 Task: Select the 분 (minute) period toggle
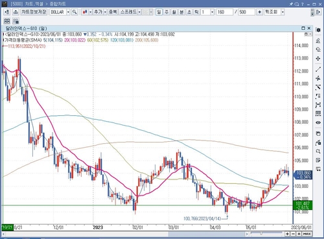coord(181,12)
